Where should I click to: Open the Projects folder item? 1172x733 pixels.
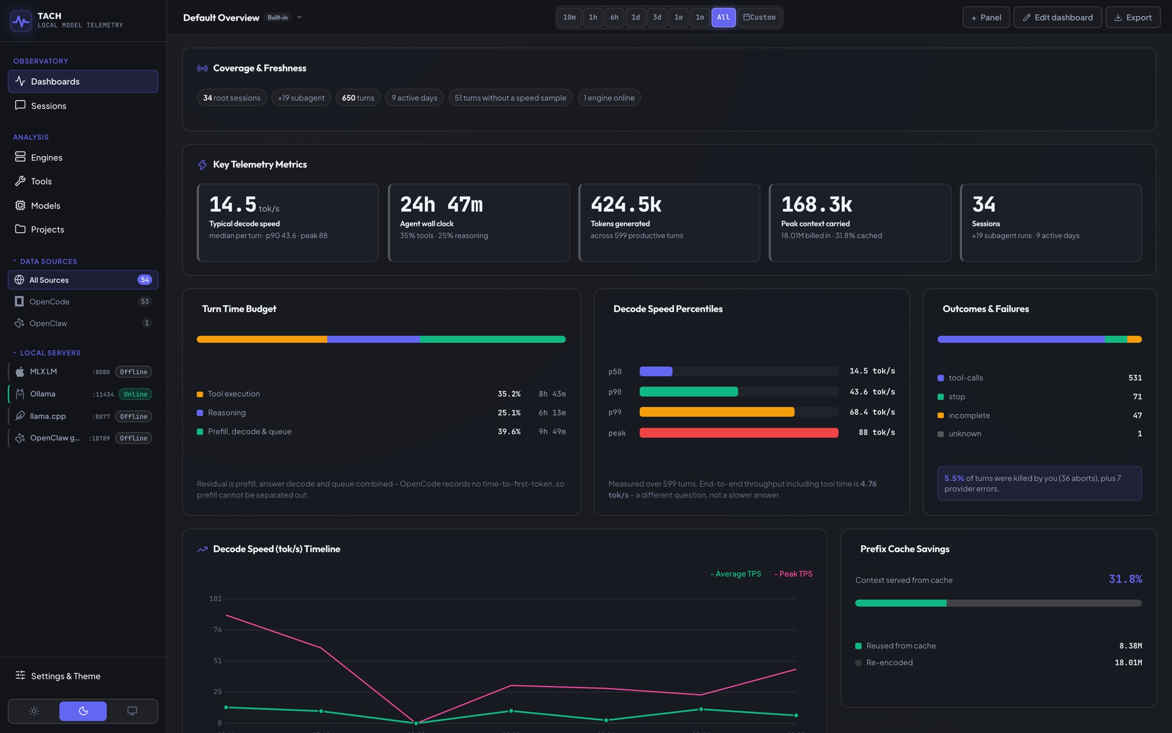pyautogui.click(x=83, y=229)
